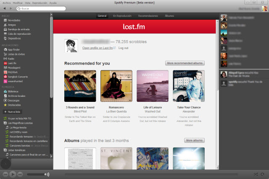Viewport: 269px width, 179px height.
Task: Open Songkick Concerts app
Action: (18, 77)
